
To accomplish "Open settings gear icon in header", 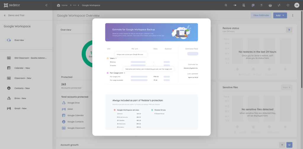I will point(288,5).
